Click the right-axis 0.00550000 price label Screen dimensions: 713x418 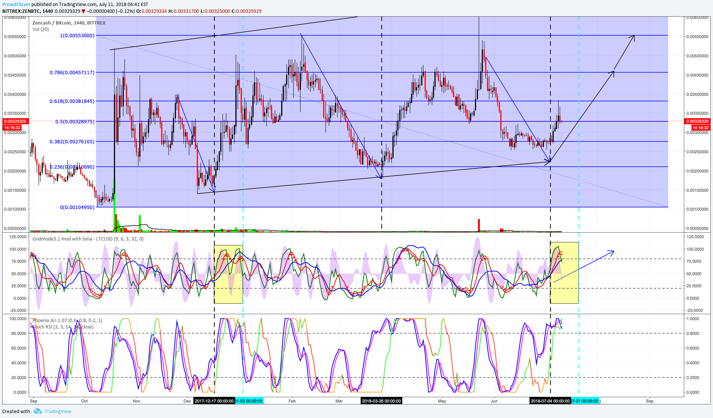(x=697, y=37)
